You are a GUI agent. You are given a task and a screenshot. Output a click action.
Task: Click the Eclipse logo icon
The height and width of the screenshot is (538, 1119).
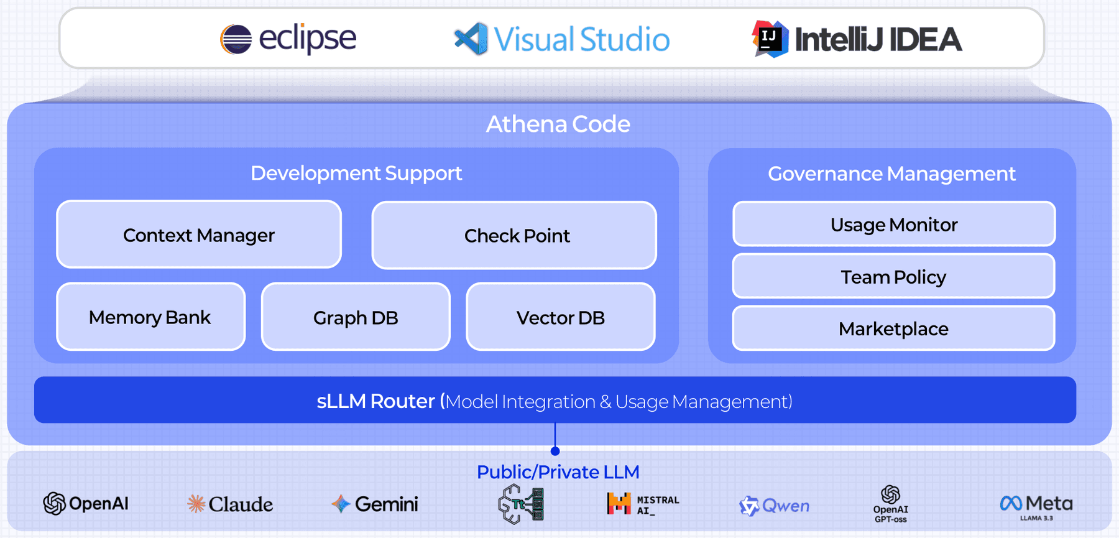click(x=236, y=39)
